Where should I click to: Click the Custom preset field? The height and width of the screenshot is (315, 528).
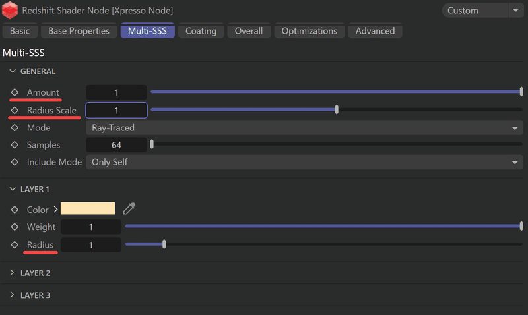point(475,11)
